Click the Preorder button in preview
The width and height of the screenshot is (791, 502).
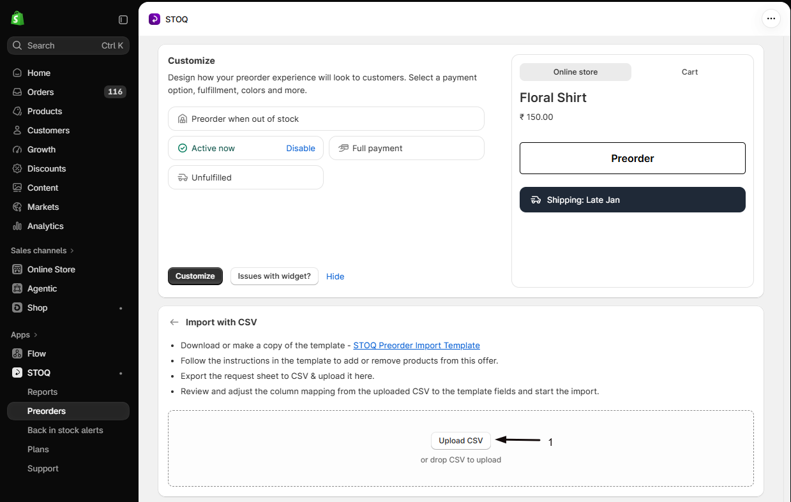pos(633,158)
